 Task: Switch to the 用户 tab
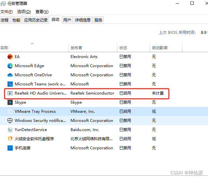(x=67, y=20)
